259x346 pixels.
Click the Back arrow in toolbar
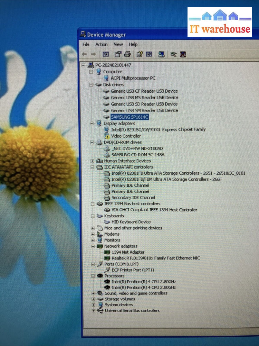pos(84,54)
